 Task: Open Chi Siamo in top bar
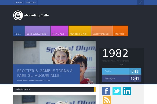click(x=19, y=3)
